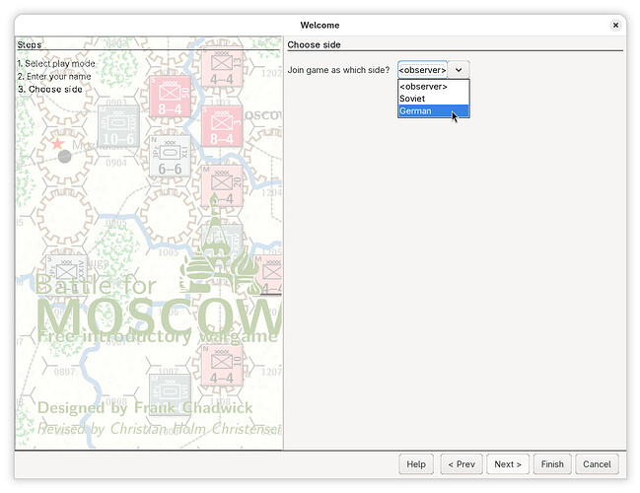The width and height of the screenshot is (640, 493).
Task: Click step '2. Enter your name'
Action: [55, 76]
